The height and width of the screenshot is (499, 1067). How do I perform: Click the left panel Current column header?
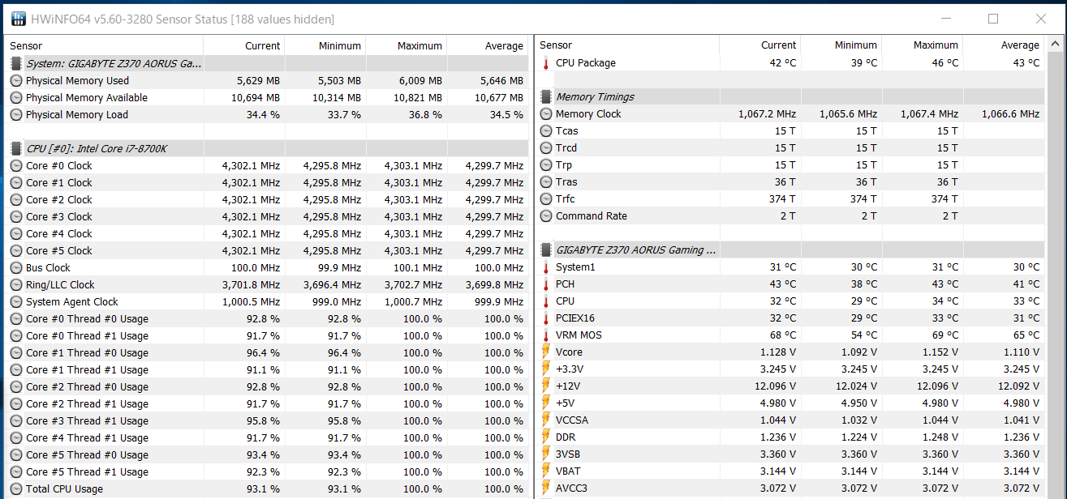tap(244, 46)
